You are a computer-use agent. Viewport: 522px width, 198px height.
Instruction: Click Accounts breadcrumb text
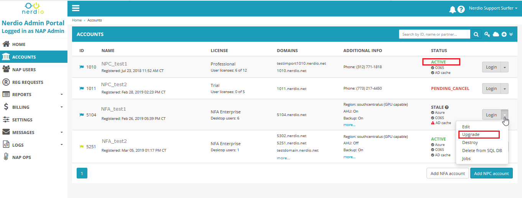click(x=95, y=20)
